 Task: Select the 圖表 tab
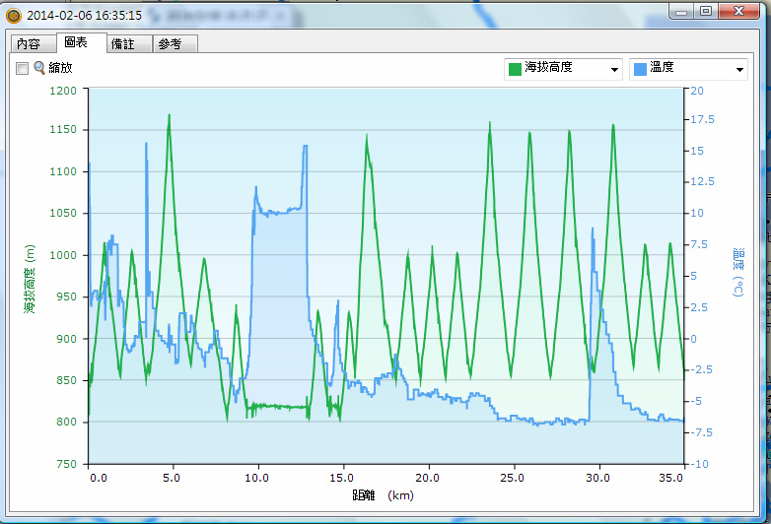(76, 42)
